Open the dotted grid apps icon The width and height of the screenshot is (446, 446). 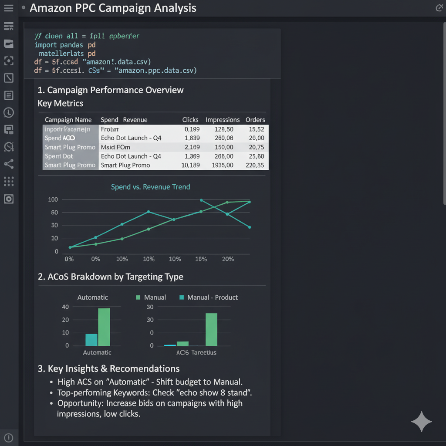click(x=9, y=181)
